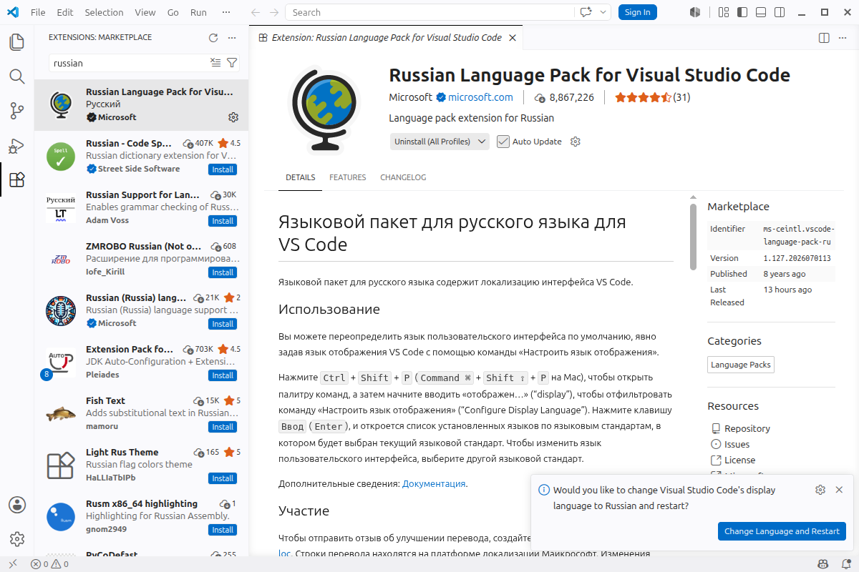Click Uninstall (All Profiles) button

[432, 142]
